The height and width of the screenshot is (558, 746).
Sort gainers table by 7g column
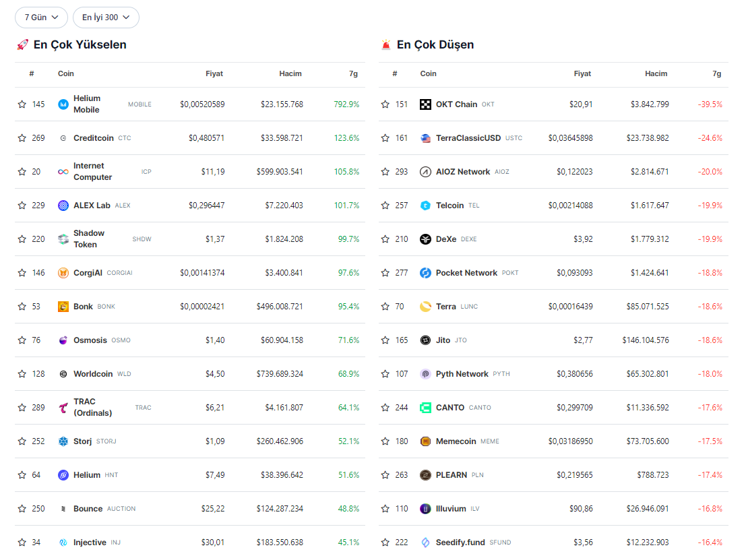[353, 73]
